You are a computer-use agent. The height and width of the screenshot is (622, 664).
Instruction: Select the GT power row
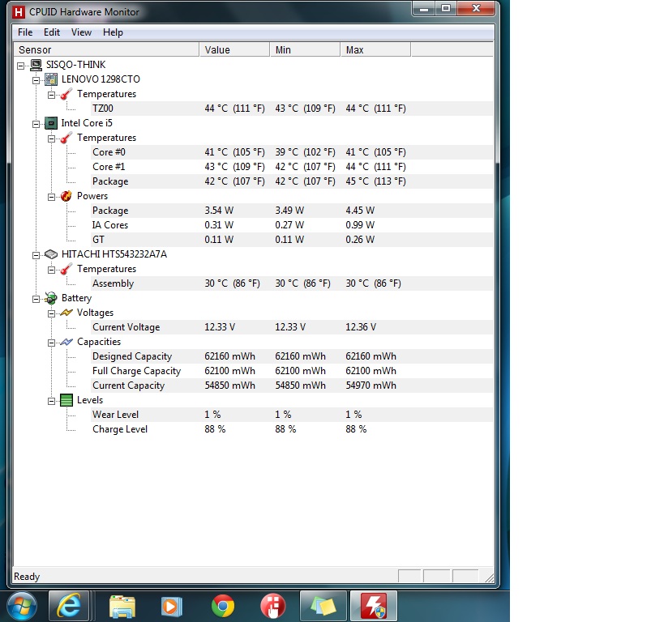click(292, 240)
